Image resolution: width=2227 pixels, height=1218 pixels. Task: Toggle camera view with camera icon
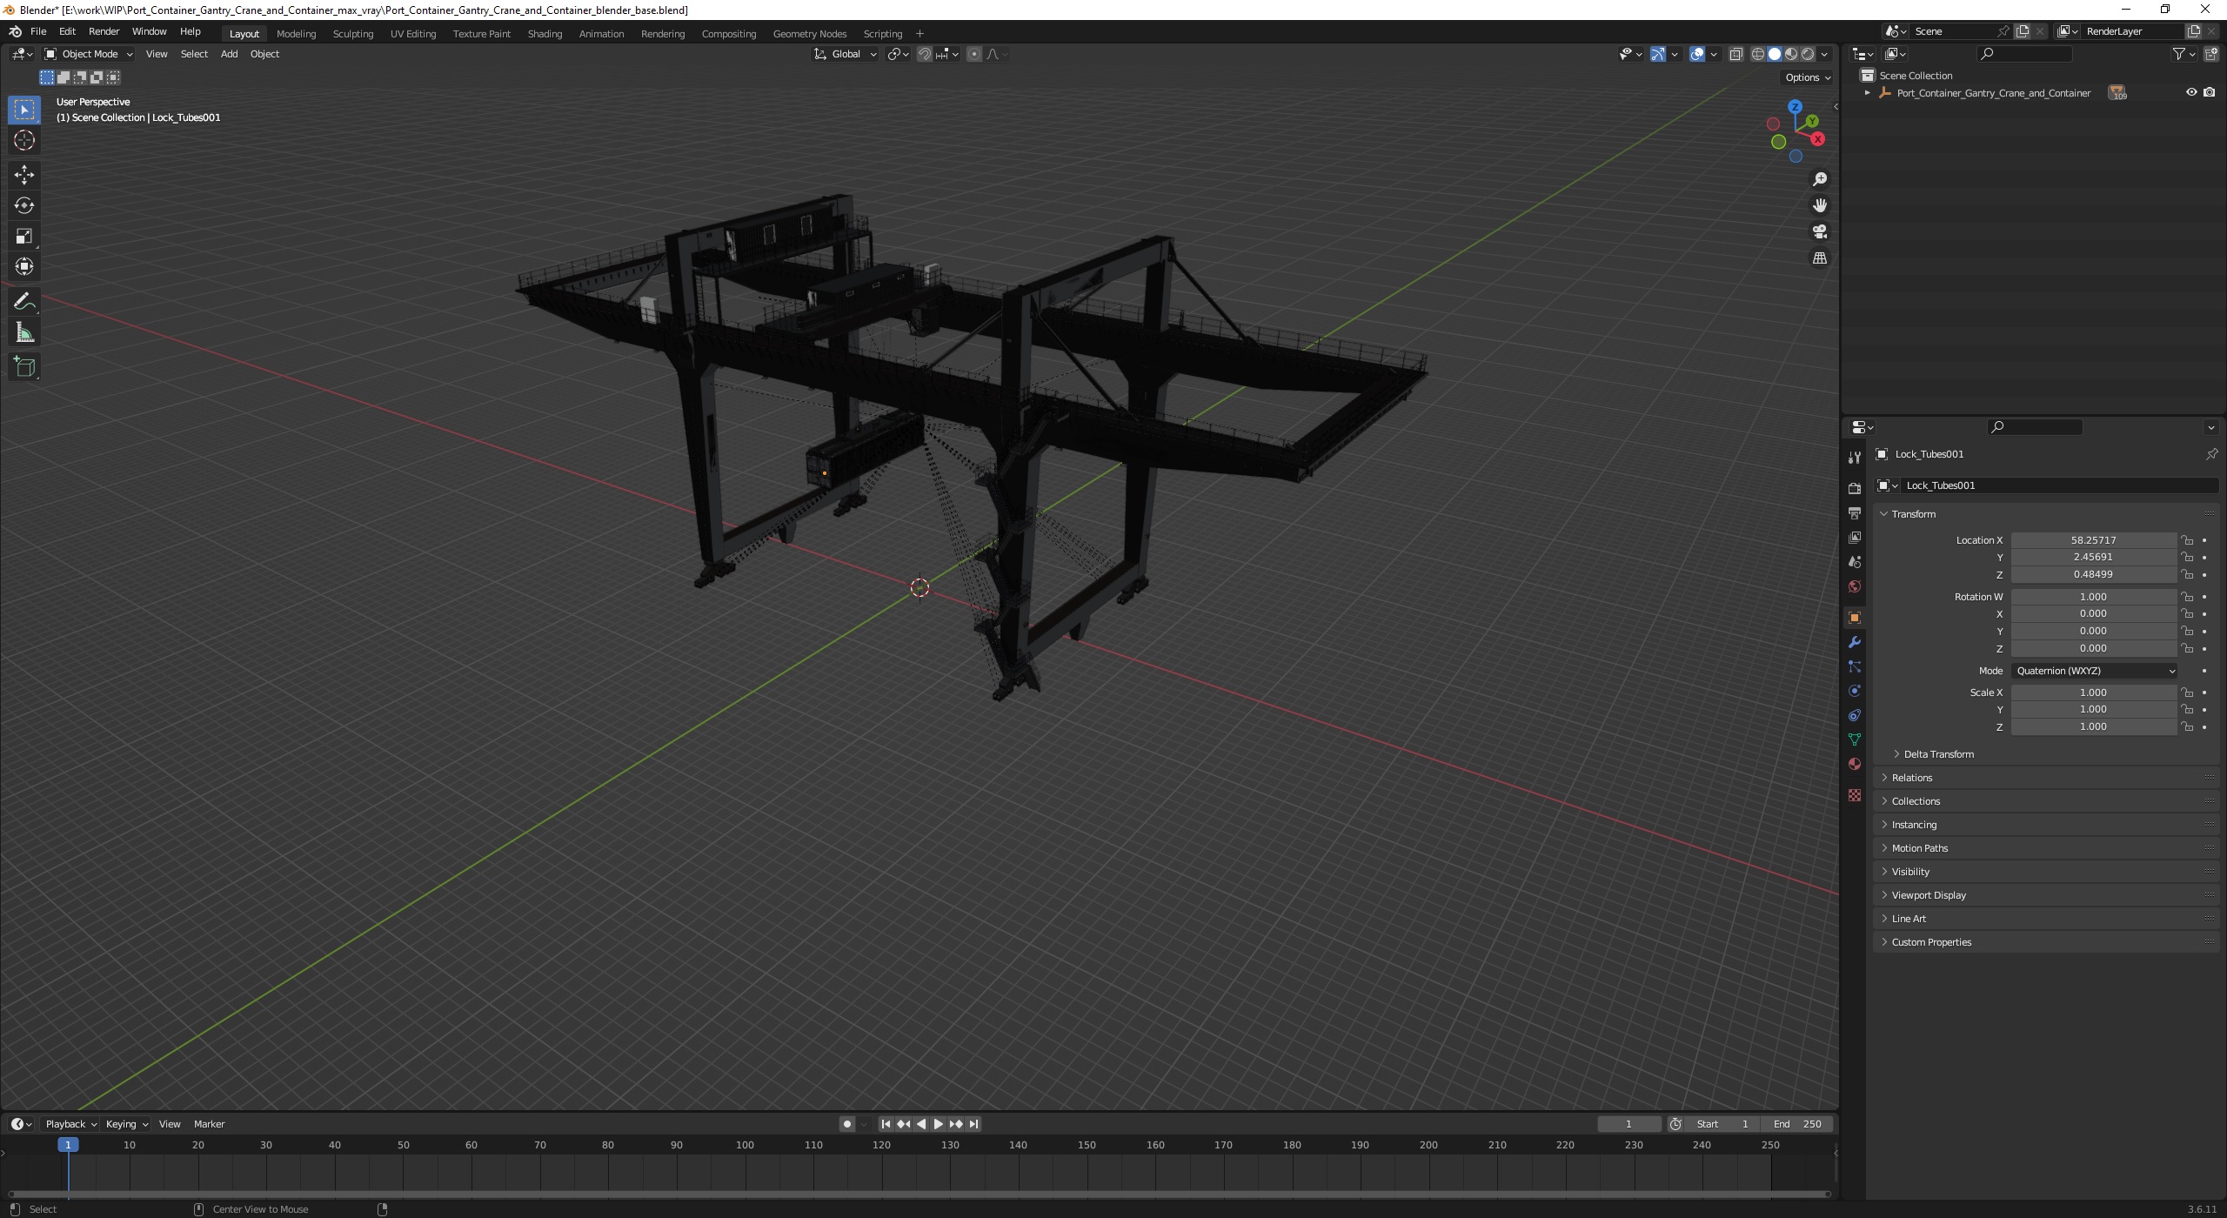click(1819, 231)
